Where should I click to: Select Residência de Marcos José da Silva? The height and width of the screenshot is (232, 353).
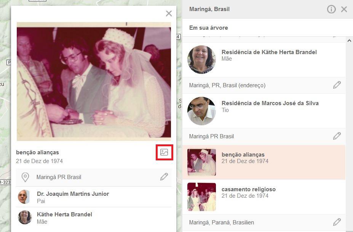coord(264,111)
